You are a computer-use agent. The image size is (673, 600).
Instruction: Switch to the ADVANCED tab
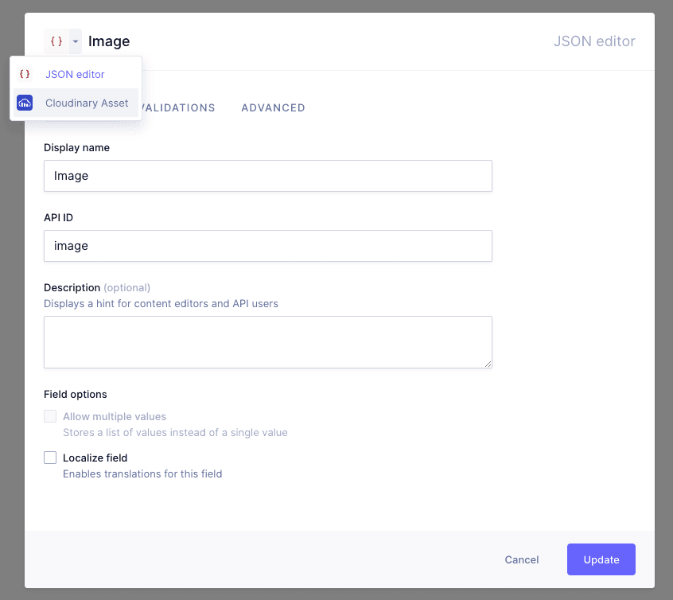tap(273, 107)
